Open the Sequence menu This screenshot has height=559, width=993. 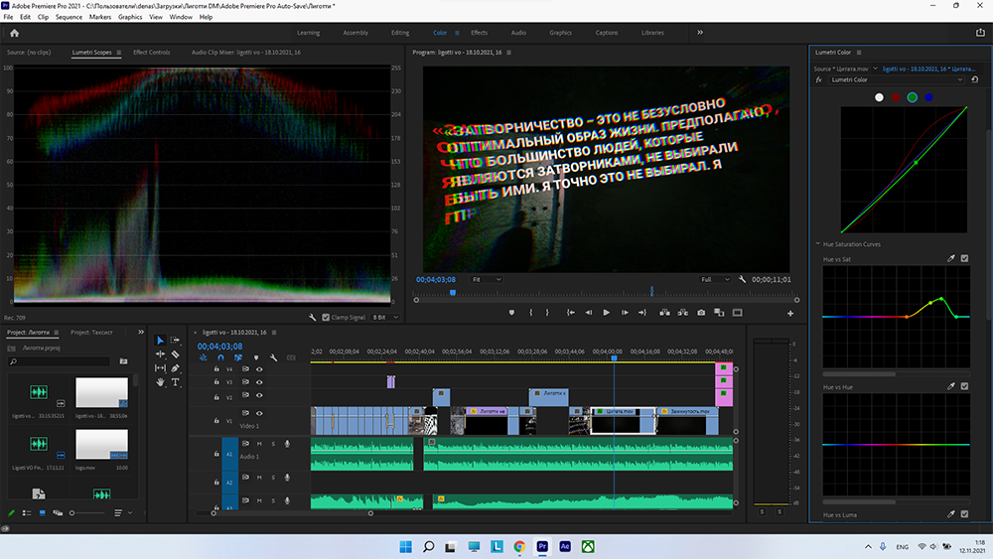tap(69, 17)
